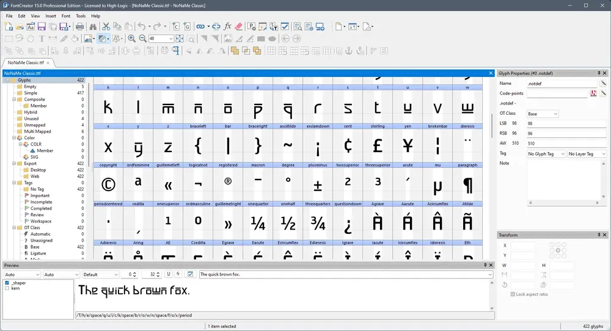Click the wrench icon beside Name field
This screenshot has width=611, height=331.
tap(603, 83)
